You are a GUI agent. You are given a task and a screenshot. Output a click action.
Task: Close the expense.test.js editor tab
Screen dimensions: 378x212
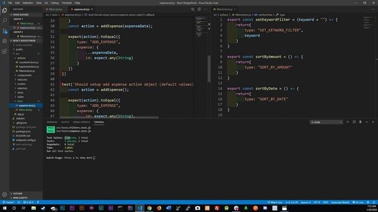(92, 9)
